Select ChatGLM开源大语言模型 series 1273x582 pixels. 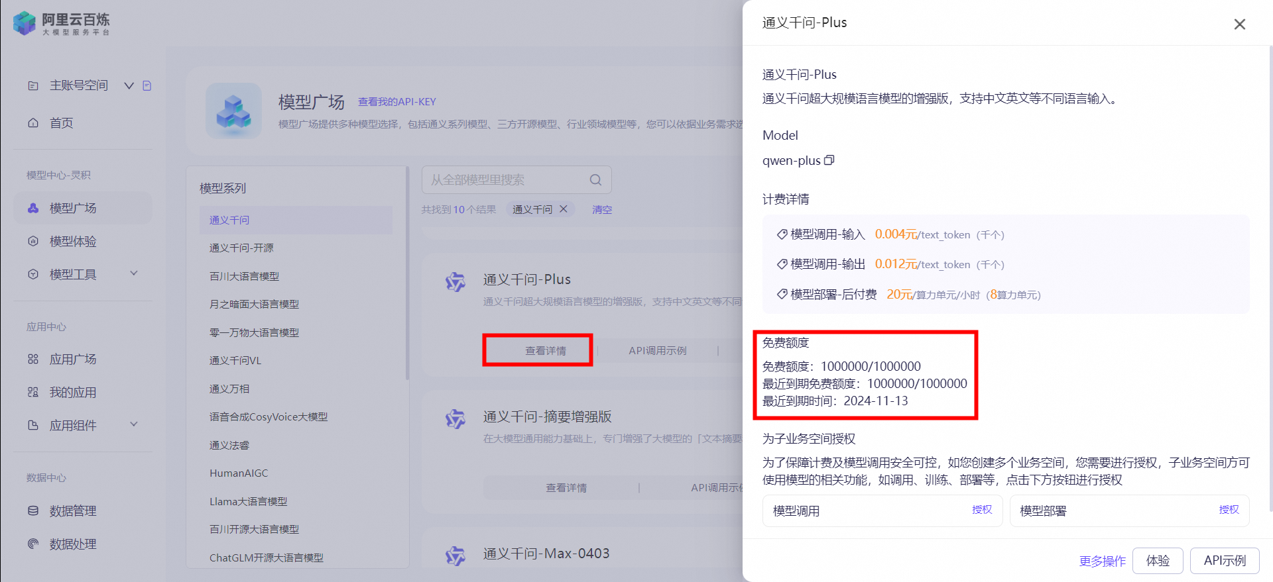pos(267,558)
